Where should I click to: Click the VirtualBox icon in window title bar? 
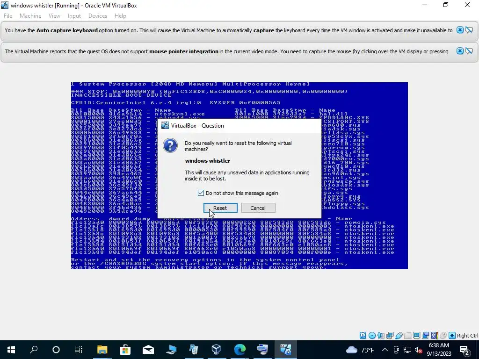[5, 5]
